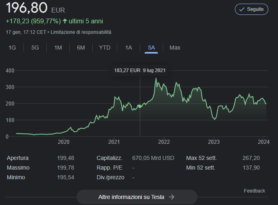Viewport: 278px width, 205px height.
Task: Switch to the 6M chart range
Action: tap(81, 48)
